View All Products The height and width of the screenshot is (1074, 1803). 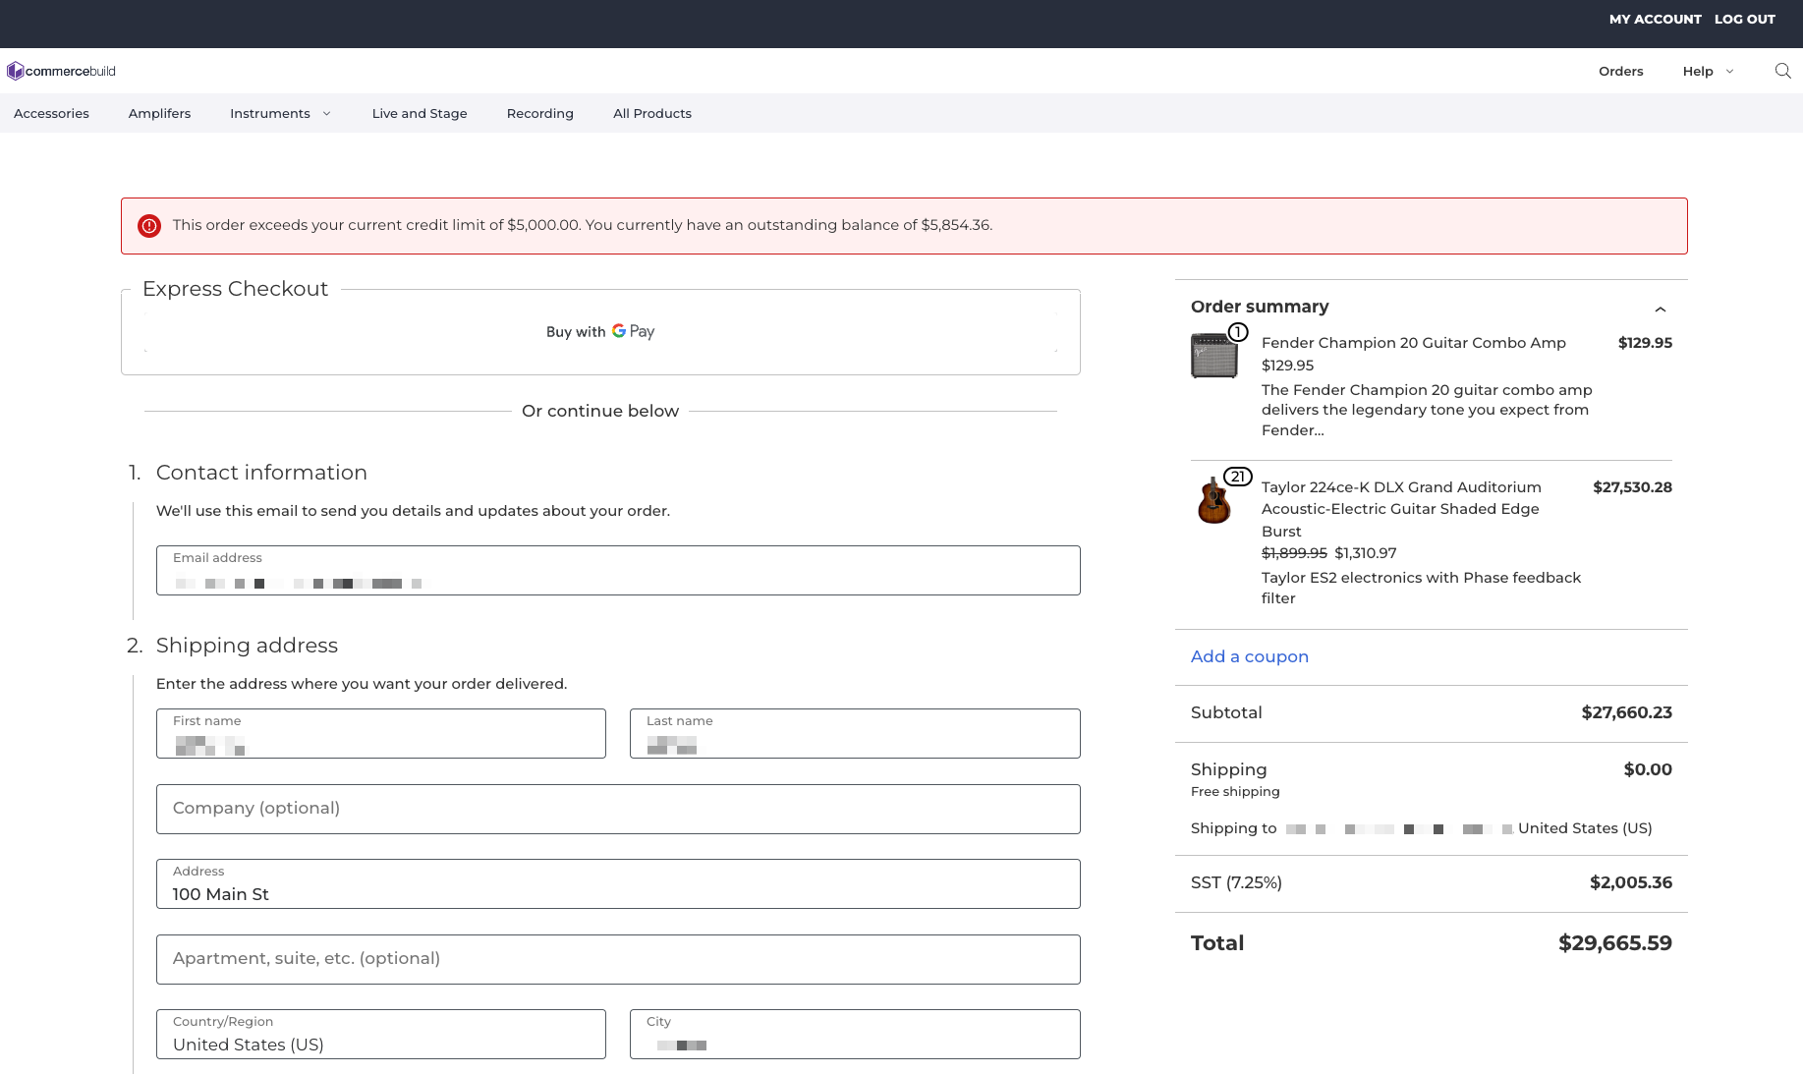(x=651, y=113)
